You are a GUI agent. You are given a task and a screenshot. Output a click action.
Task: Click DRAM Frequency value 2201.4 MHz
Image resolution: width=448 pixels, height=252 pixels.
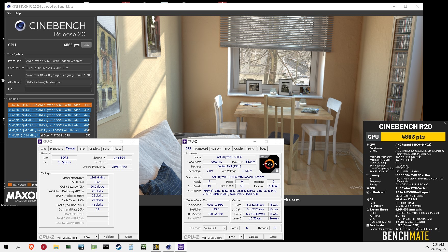pyautogui.click(x=97, y=178)
